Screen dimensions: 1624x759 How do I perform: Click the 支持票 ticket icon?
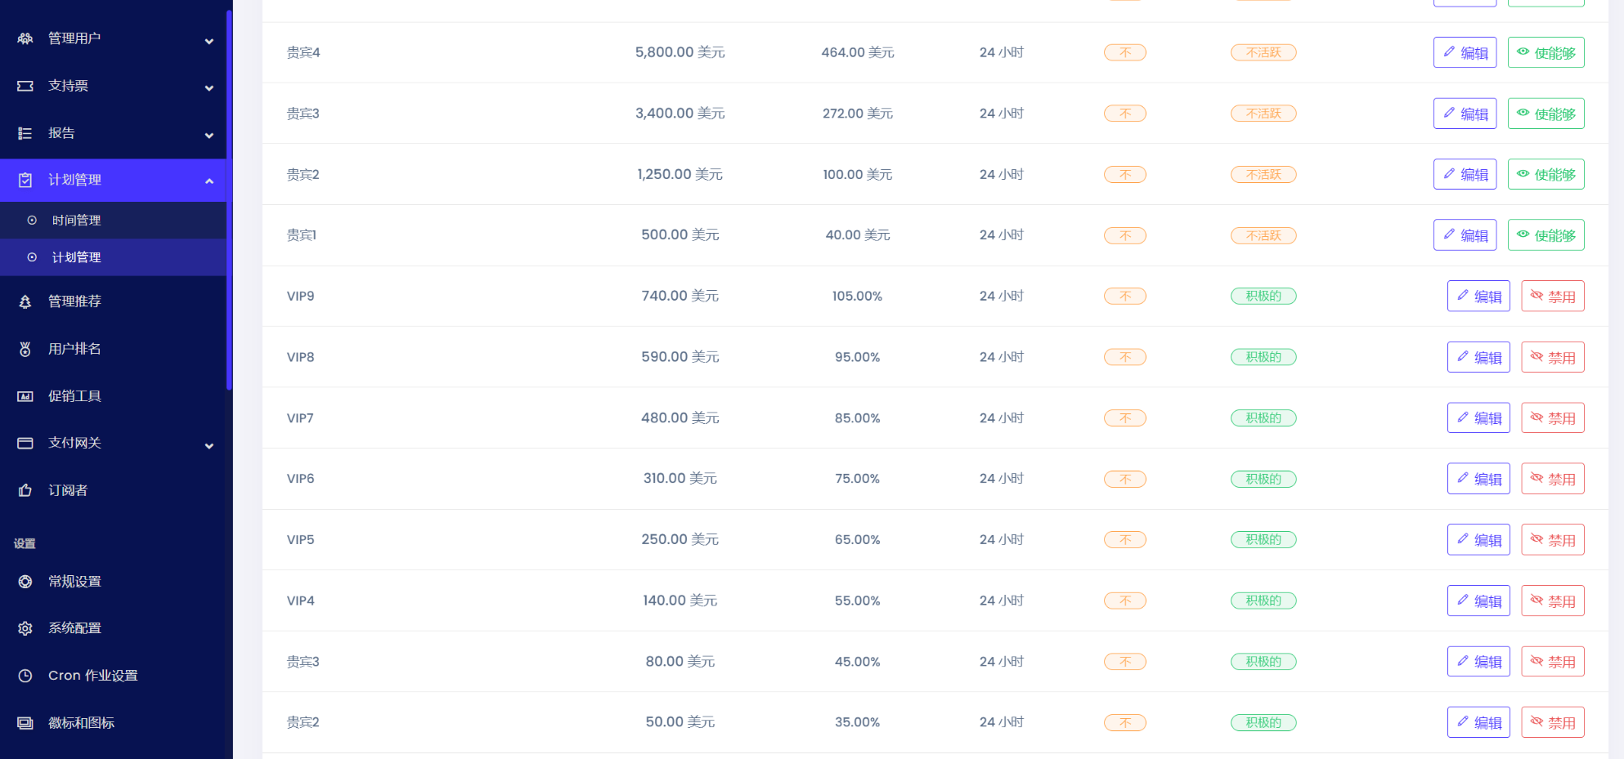(25, 86)
